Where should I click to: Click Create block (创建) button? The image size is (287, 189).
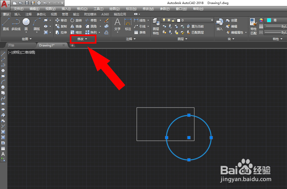pos(232,20)
